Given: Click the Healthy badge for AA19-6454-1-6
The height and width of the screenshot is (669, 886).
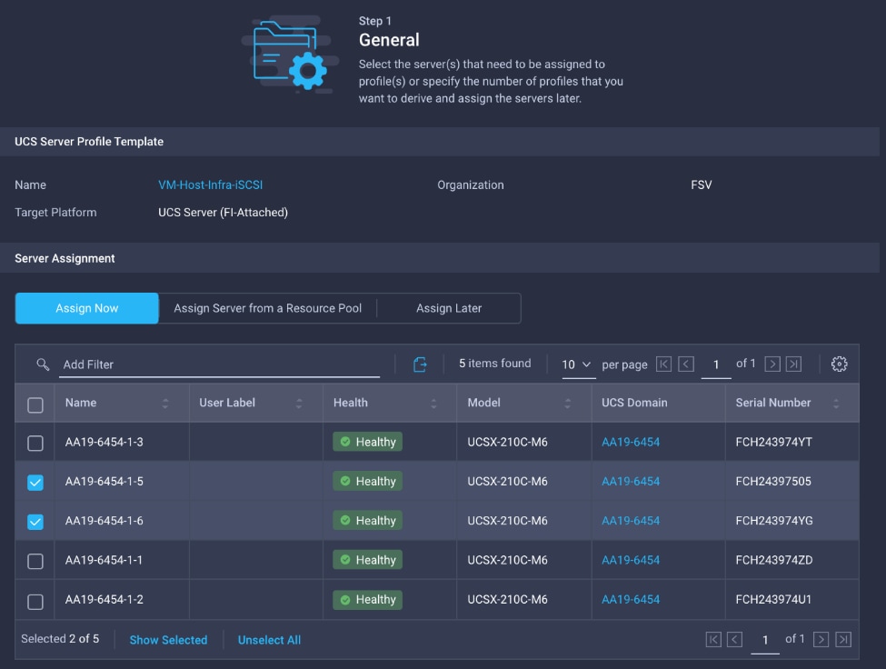Looking at the screenshot, I should [x=367, y=521].
